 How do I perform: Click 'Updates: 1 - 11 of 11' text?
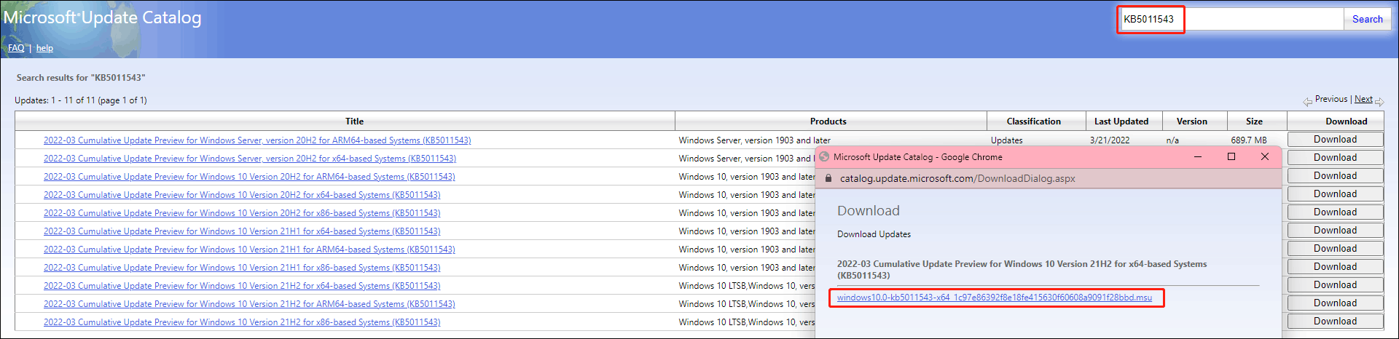(x=81, y=100)
